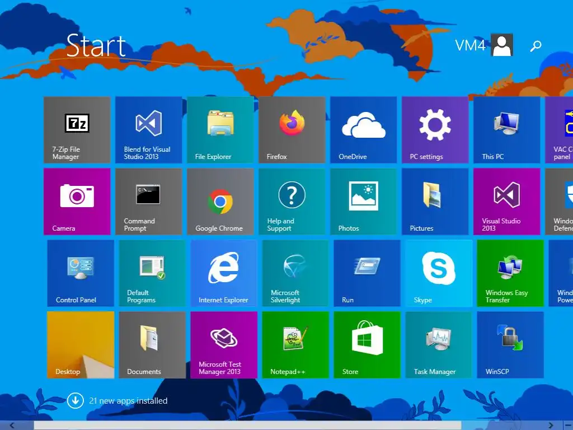The image size is (573, 430).
Task: Open the This PC tile
Action: (506, 129)
